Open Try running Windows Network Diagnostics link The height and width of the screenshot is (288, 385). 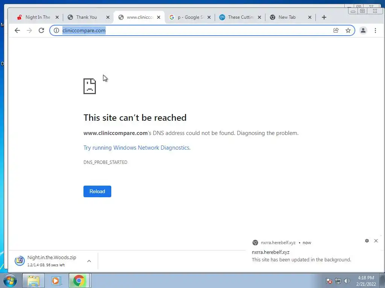pos(137,148)
